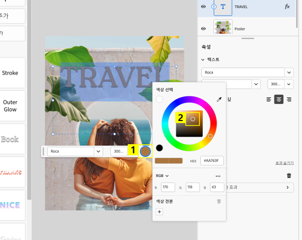Click the layers panel scrollbar
The image size is (302, 240).
click(x=297, y=14)
